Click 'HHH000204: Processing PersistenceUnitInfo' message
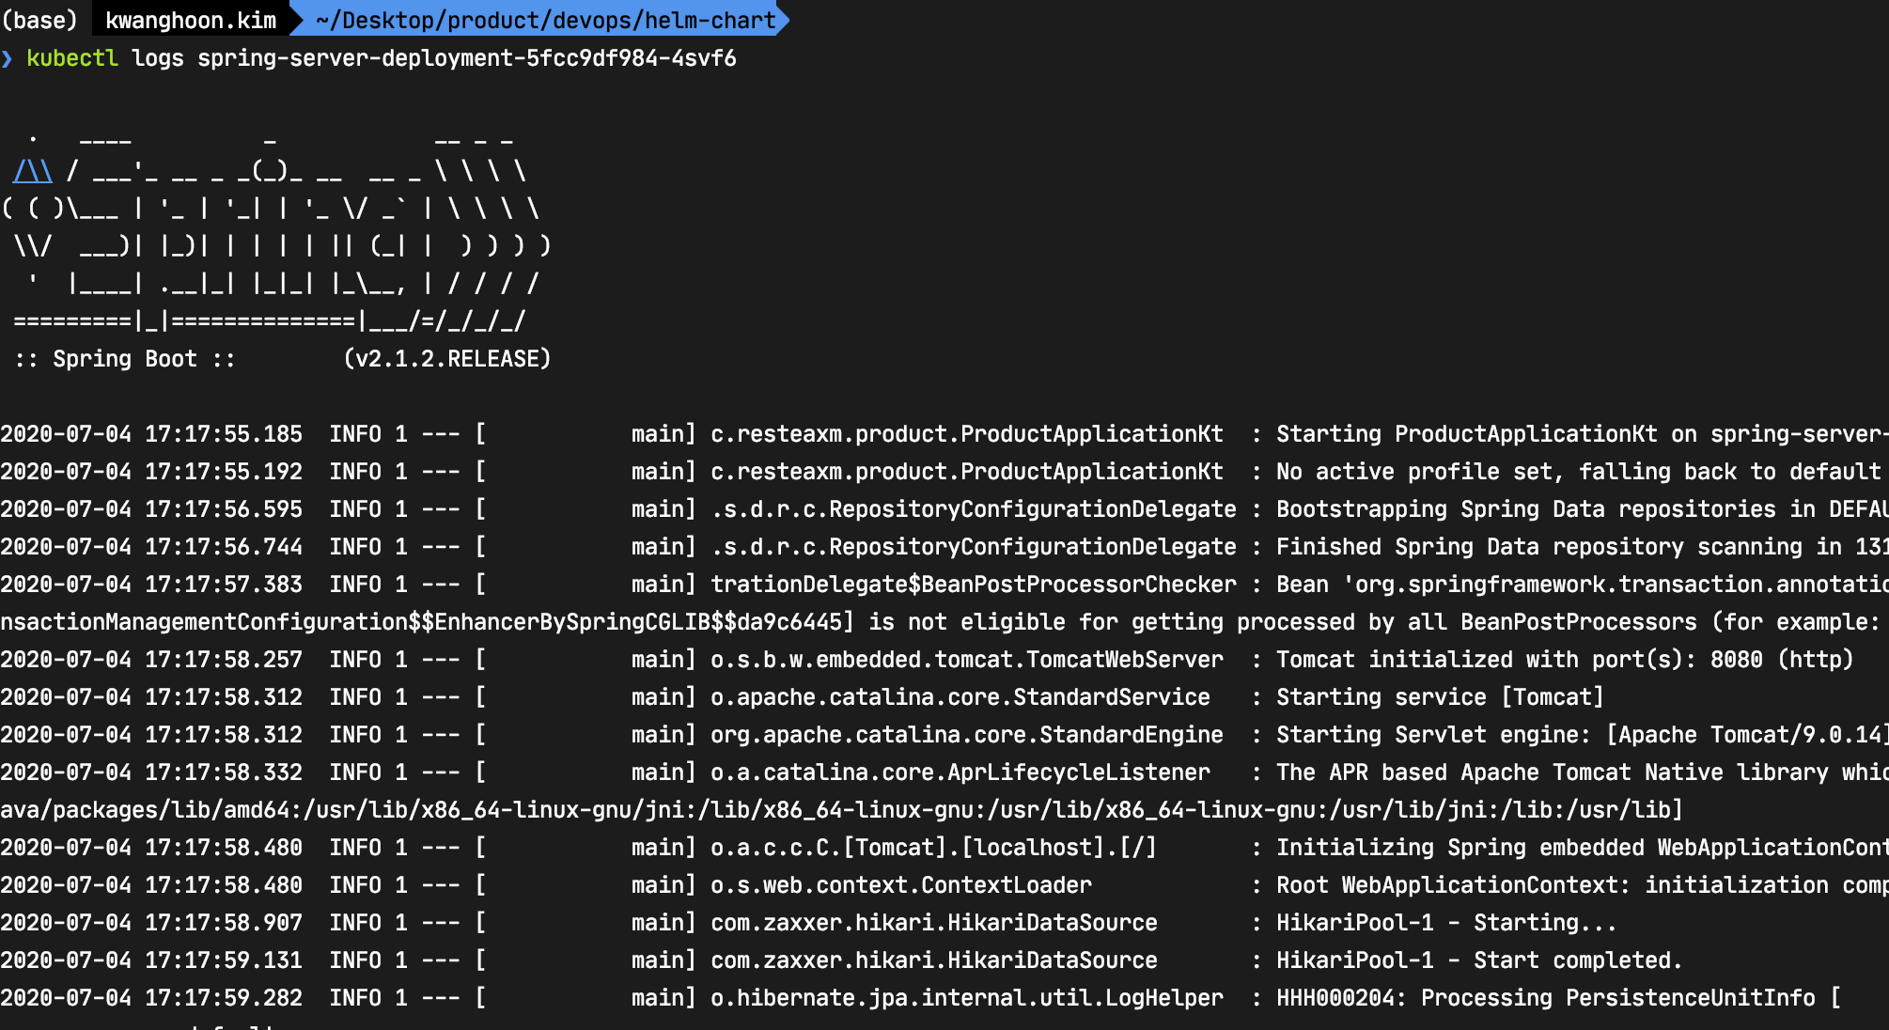This screenshot has height=1030, width=1889. (1545, 998)
